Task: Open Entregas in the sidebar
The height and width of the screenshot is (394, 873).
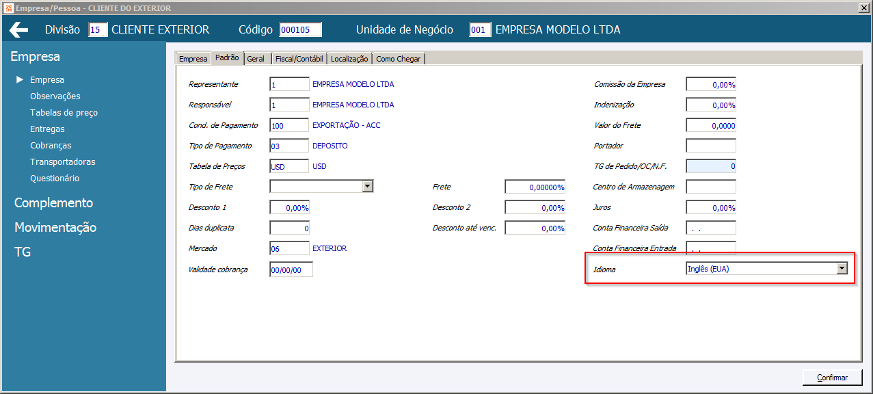Action: click(47, 129)
